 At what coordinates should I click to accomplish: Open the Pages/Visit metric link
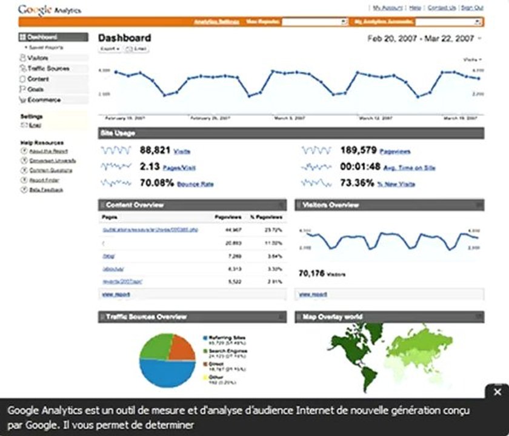179,168
